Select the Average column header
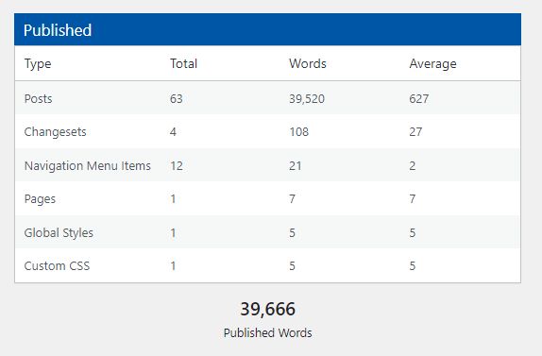Screen dimensions: 542x356 click(432, 64)
